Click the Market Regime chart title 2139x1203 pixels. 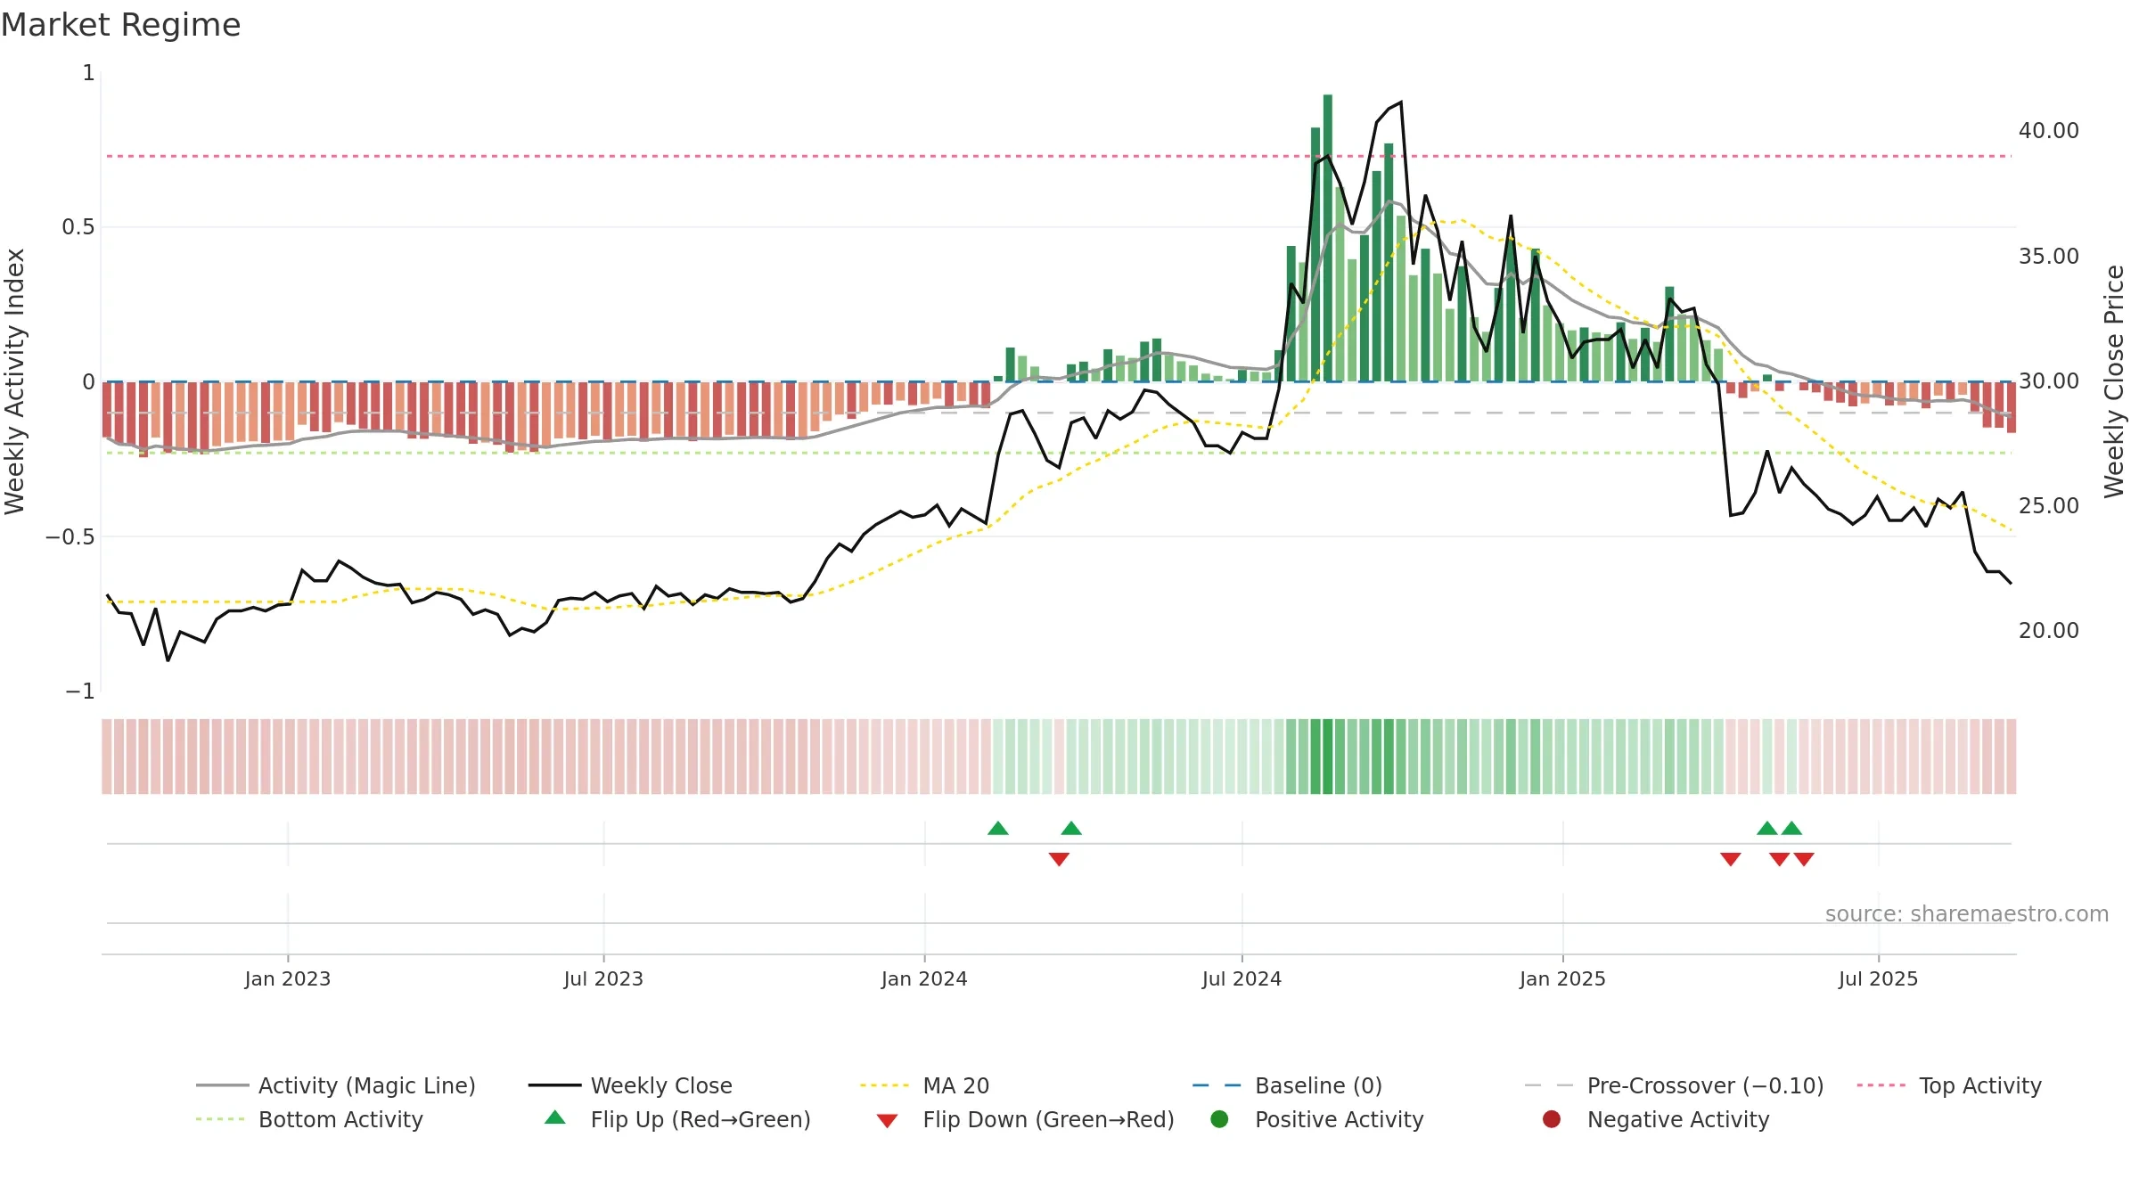(120, 25)
